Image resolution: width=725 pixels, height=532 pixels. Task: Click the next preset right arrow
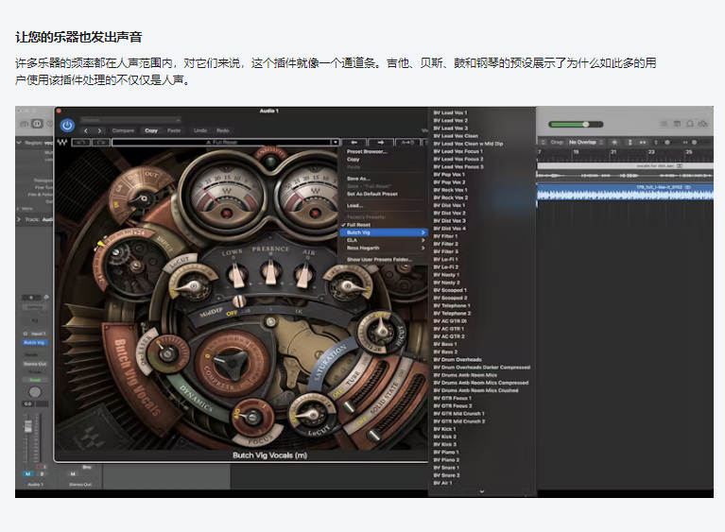381,143
